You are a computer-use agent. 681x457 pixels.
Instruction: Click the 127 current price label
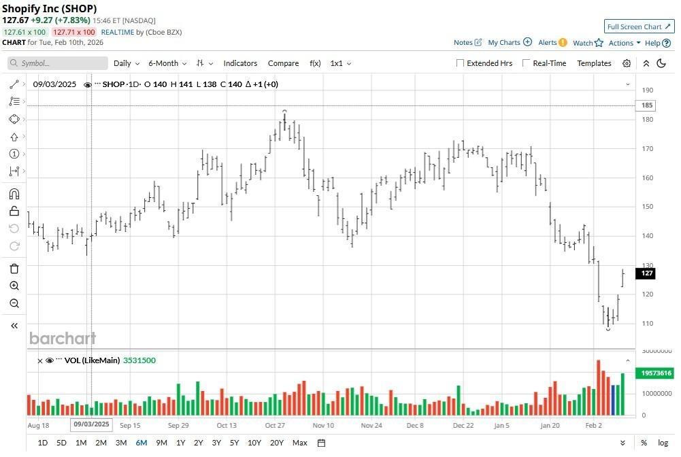[646, 273]
